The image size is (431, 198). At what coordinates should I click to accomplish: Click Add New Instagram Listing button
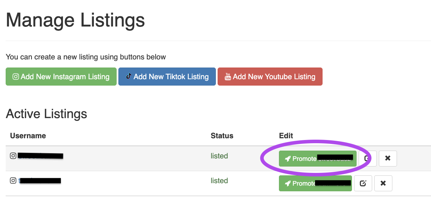click(x=61, y=77)
